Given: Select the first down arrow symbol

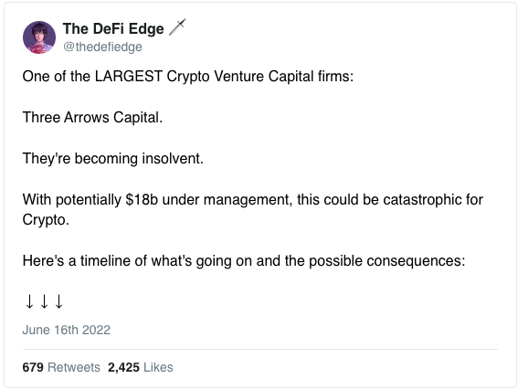Looking at the screenshot, I should [x=29, y=301].
